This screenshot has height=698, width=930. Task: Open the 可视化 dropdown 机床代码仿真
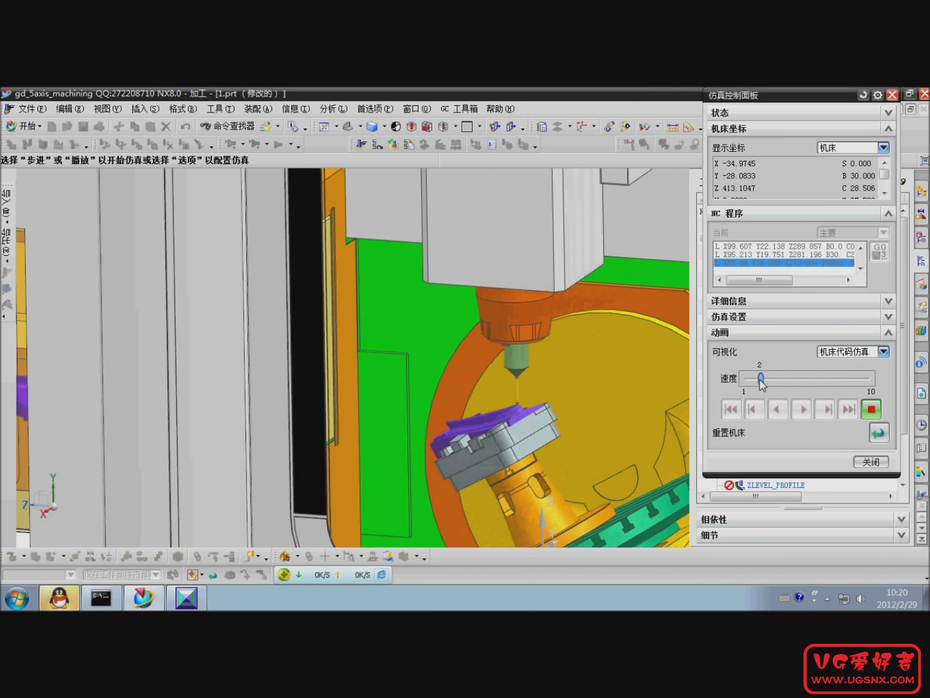853,352
